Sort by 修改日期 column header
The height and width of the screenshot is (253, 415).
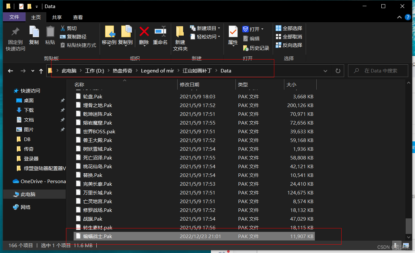click(206, 85)
